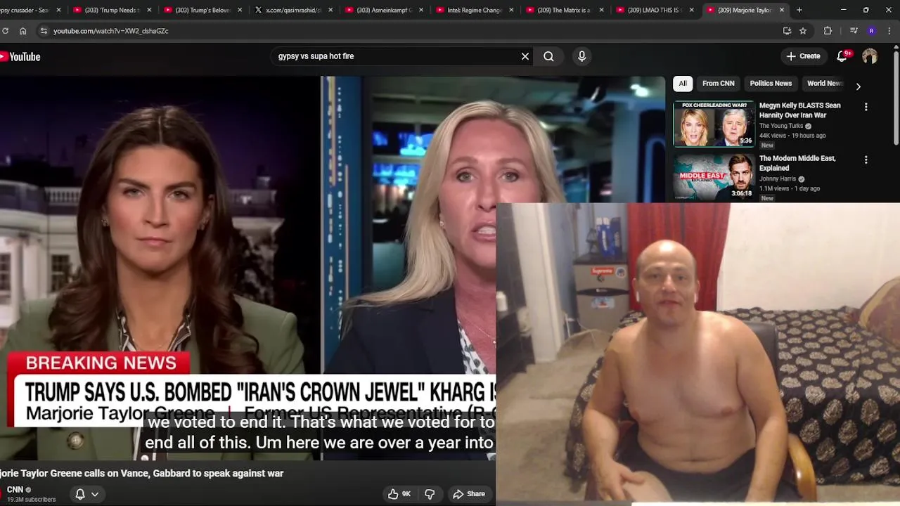Share this video
900x506 pixels.
point(469,494)
